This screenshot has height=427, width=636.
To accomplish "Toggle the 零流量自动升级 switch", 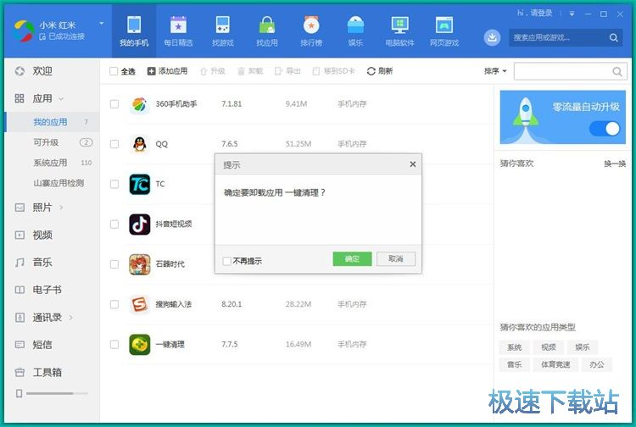I will (x=605, y=130).
